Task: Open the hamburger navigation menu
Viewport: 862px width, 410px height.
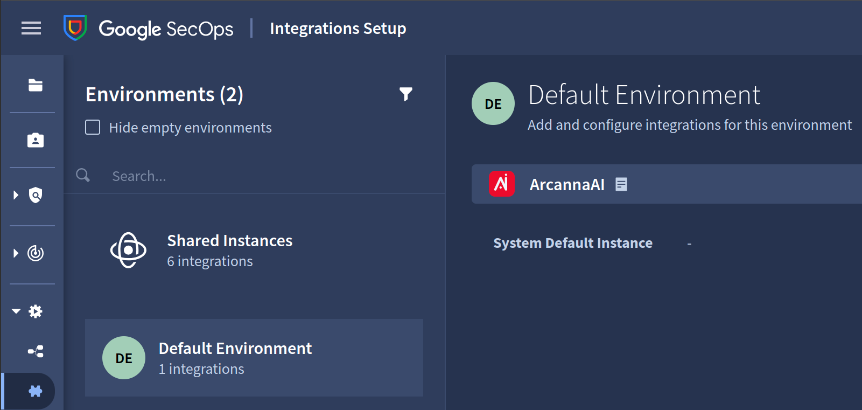Action: (x=31, y=28)
